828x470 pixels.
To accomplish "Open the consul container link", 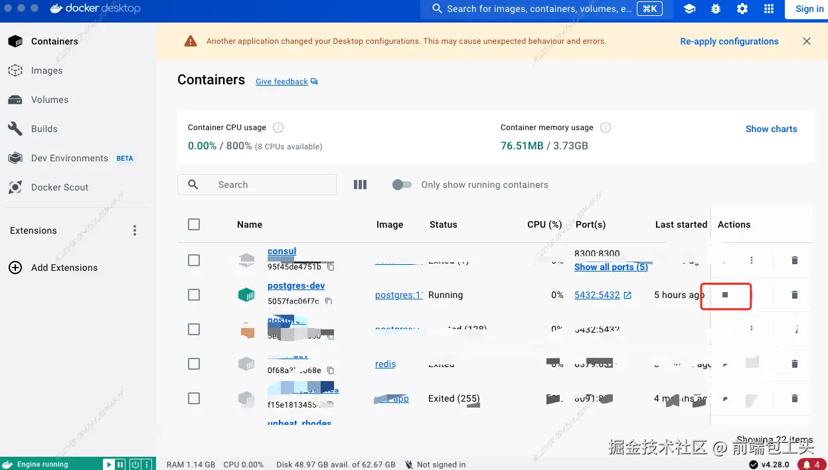I will click(282, 252).
